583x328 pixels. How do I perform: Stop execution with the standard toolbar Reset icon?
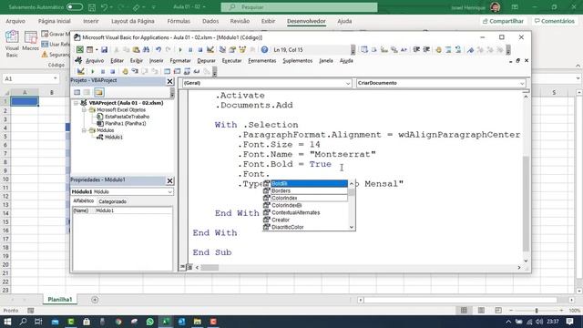point(200,49)
